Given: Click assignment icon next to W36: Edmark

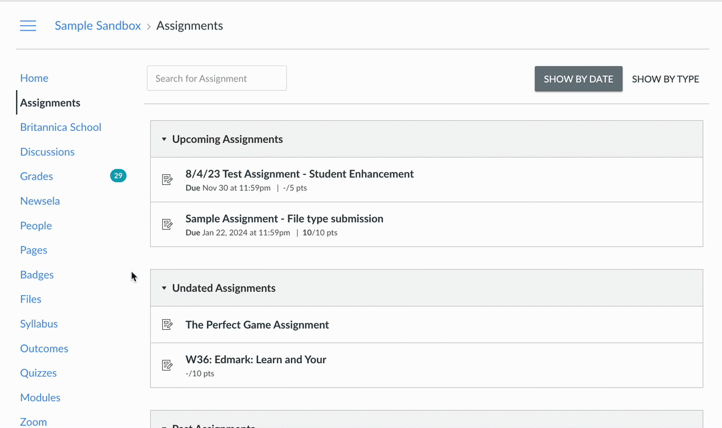Looking at the screenshot, I should pyautogui.click(x=167, y=365).
